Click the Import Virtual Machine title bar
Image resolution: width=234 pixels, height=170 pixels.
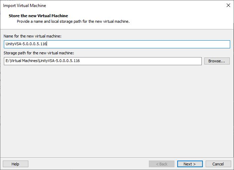[x=105, y=6]
